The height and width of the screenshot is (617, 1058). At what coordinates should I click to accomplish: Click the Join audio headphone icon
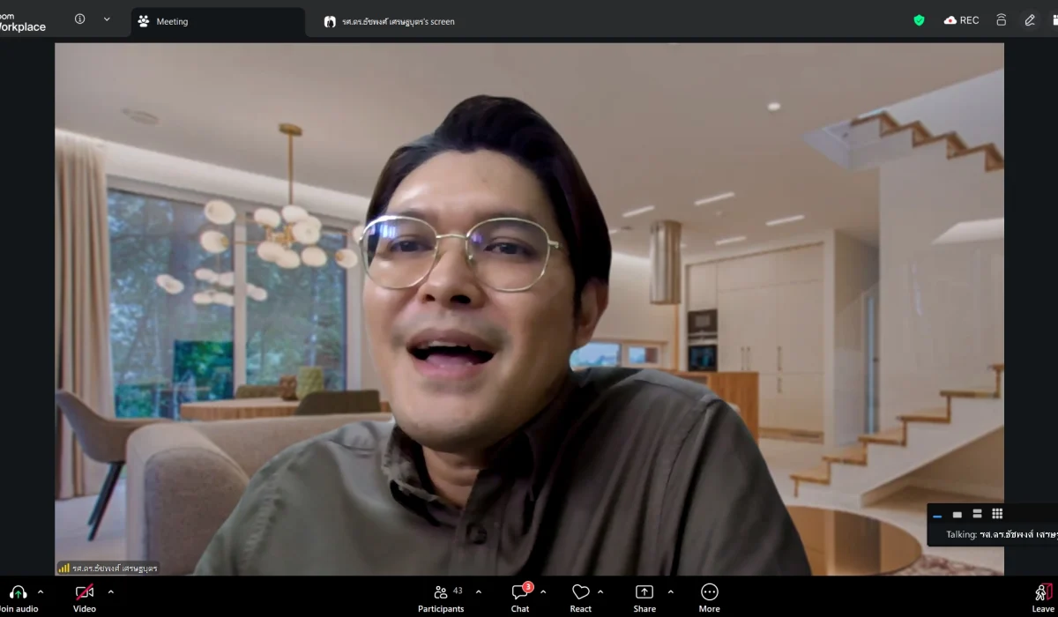18,592
